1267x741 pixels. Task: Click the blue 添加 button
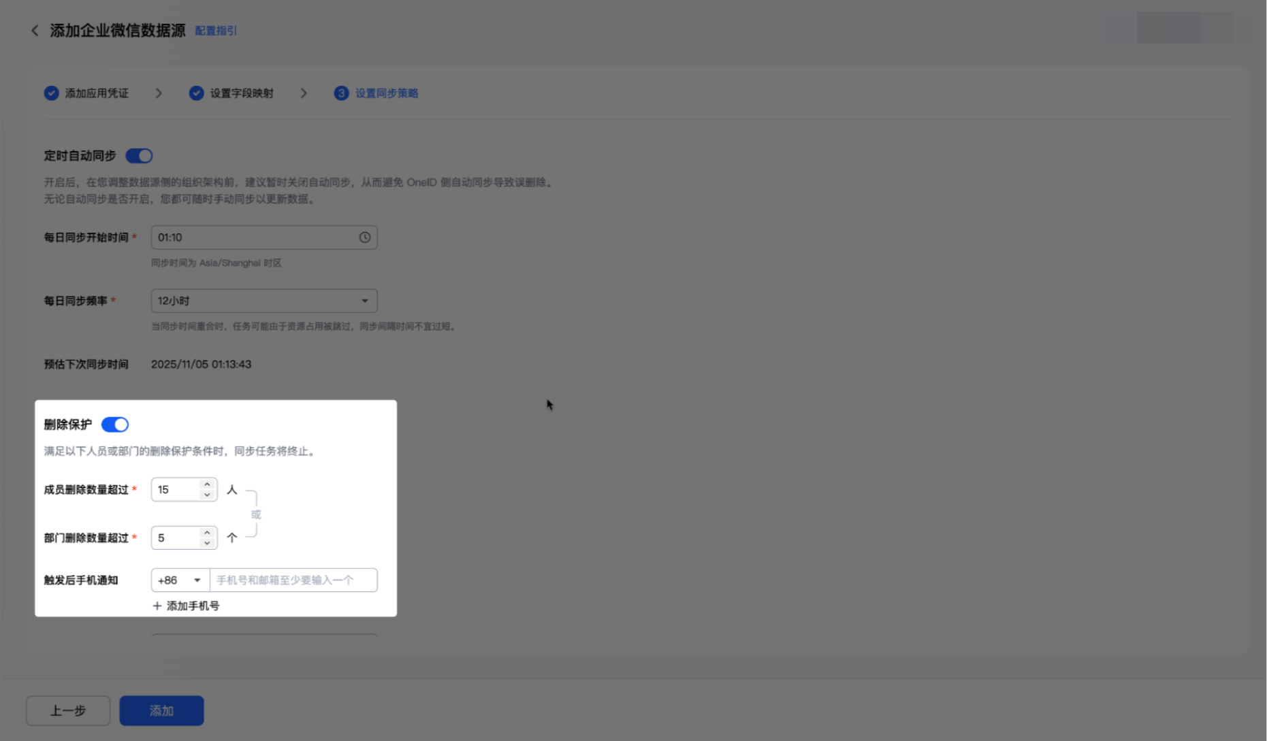coord(161,710)
